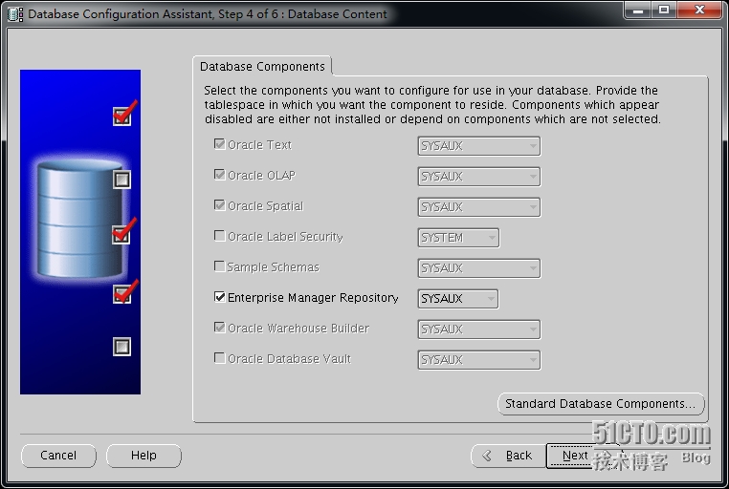This screenshot has width=729, height=489.
Task: Open tablespace dropdown for Oracle Database Vault
Action: click(479, 360)
